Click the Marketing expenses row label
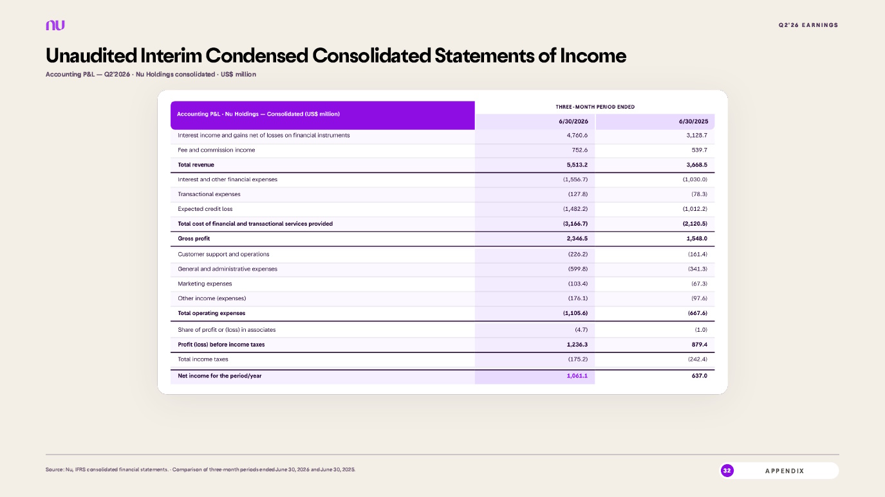 (205, 284)
